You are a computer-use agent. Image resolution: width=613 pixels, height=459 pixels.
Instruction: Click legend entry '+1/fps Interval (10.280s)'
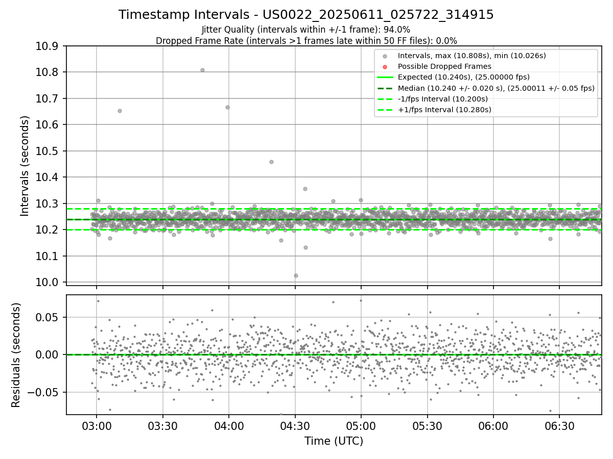444,110
